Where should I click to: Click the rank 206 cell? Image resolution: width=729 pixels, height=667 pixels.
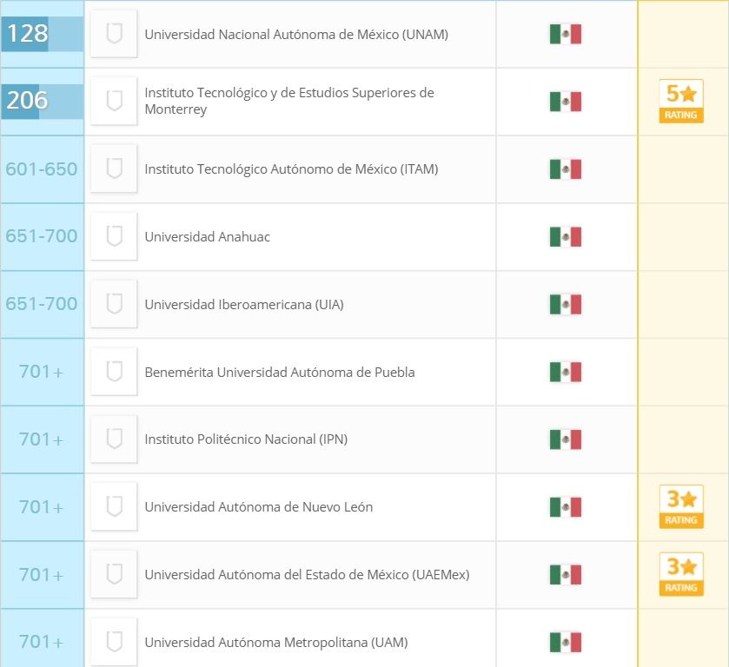point(42,102)
